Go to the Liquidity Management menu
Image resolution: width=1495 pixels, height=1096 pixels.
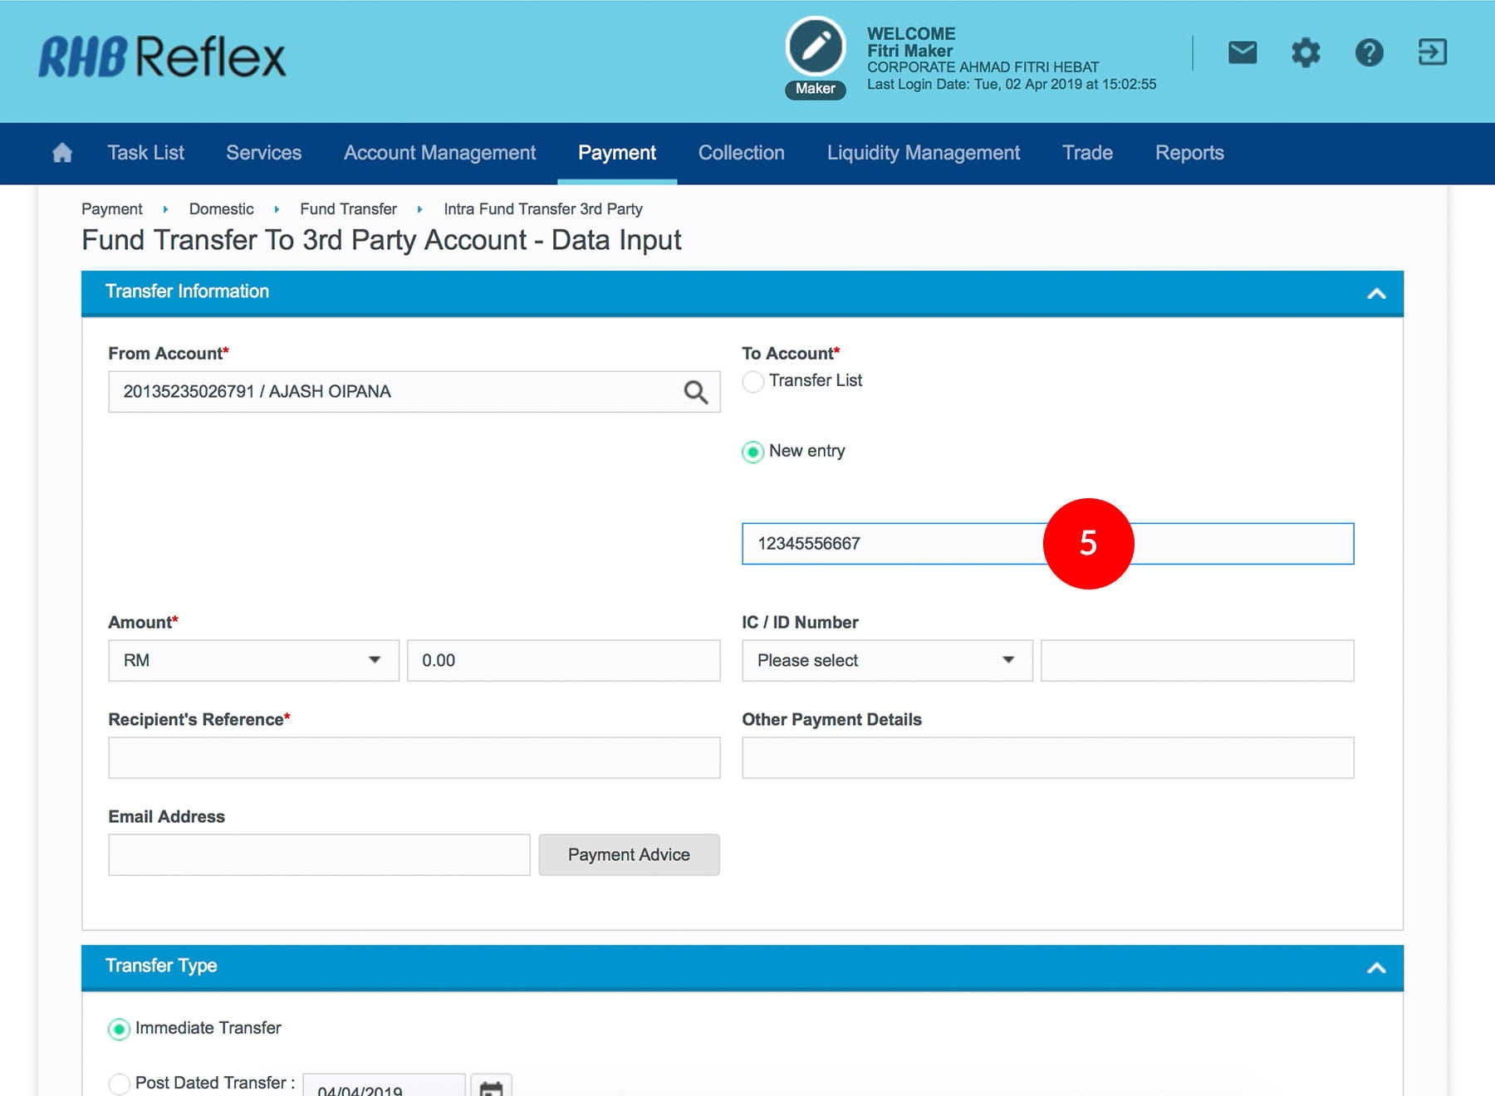pos(923,153)
